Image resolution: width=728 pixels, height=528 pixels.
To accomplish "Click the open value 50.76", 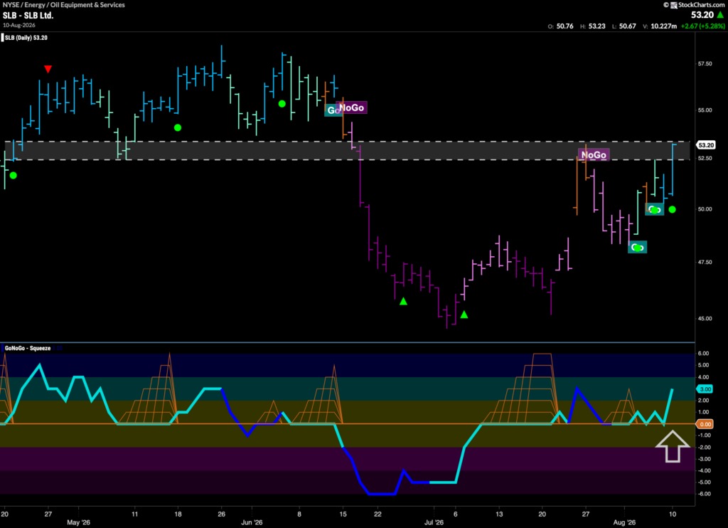I will point(564,26).
